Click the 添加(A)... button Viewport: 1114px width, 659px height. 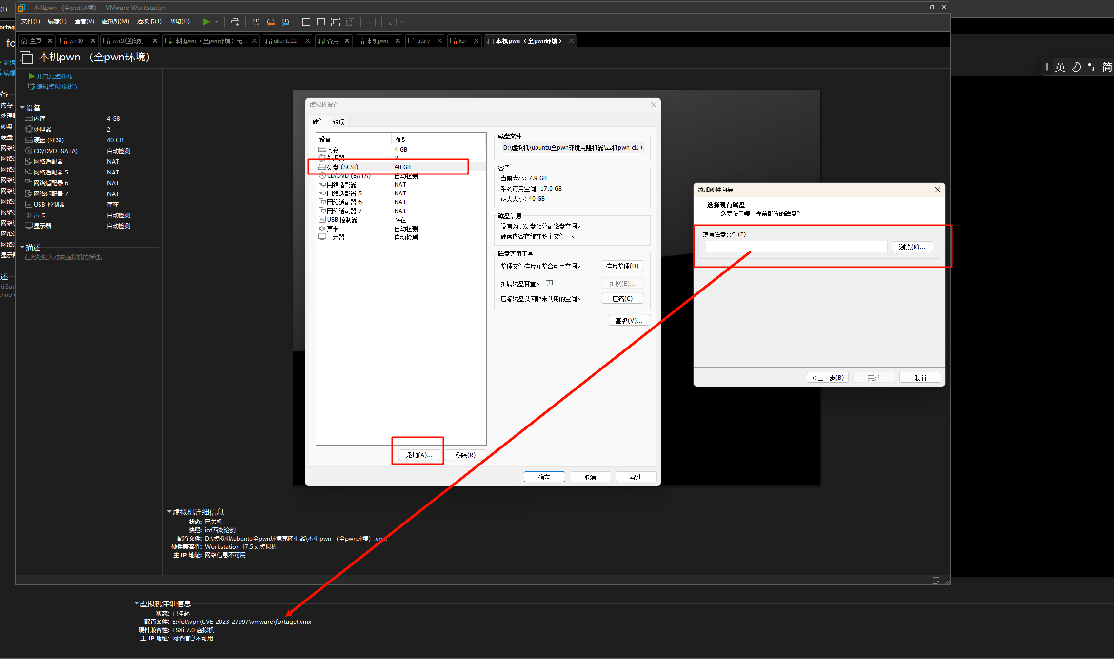click(419, 455)
